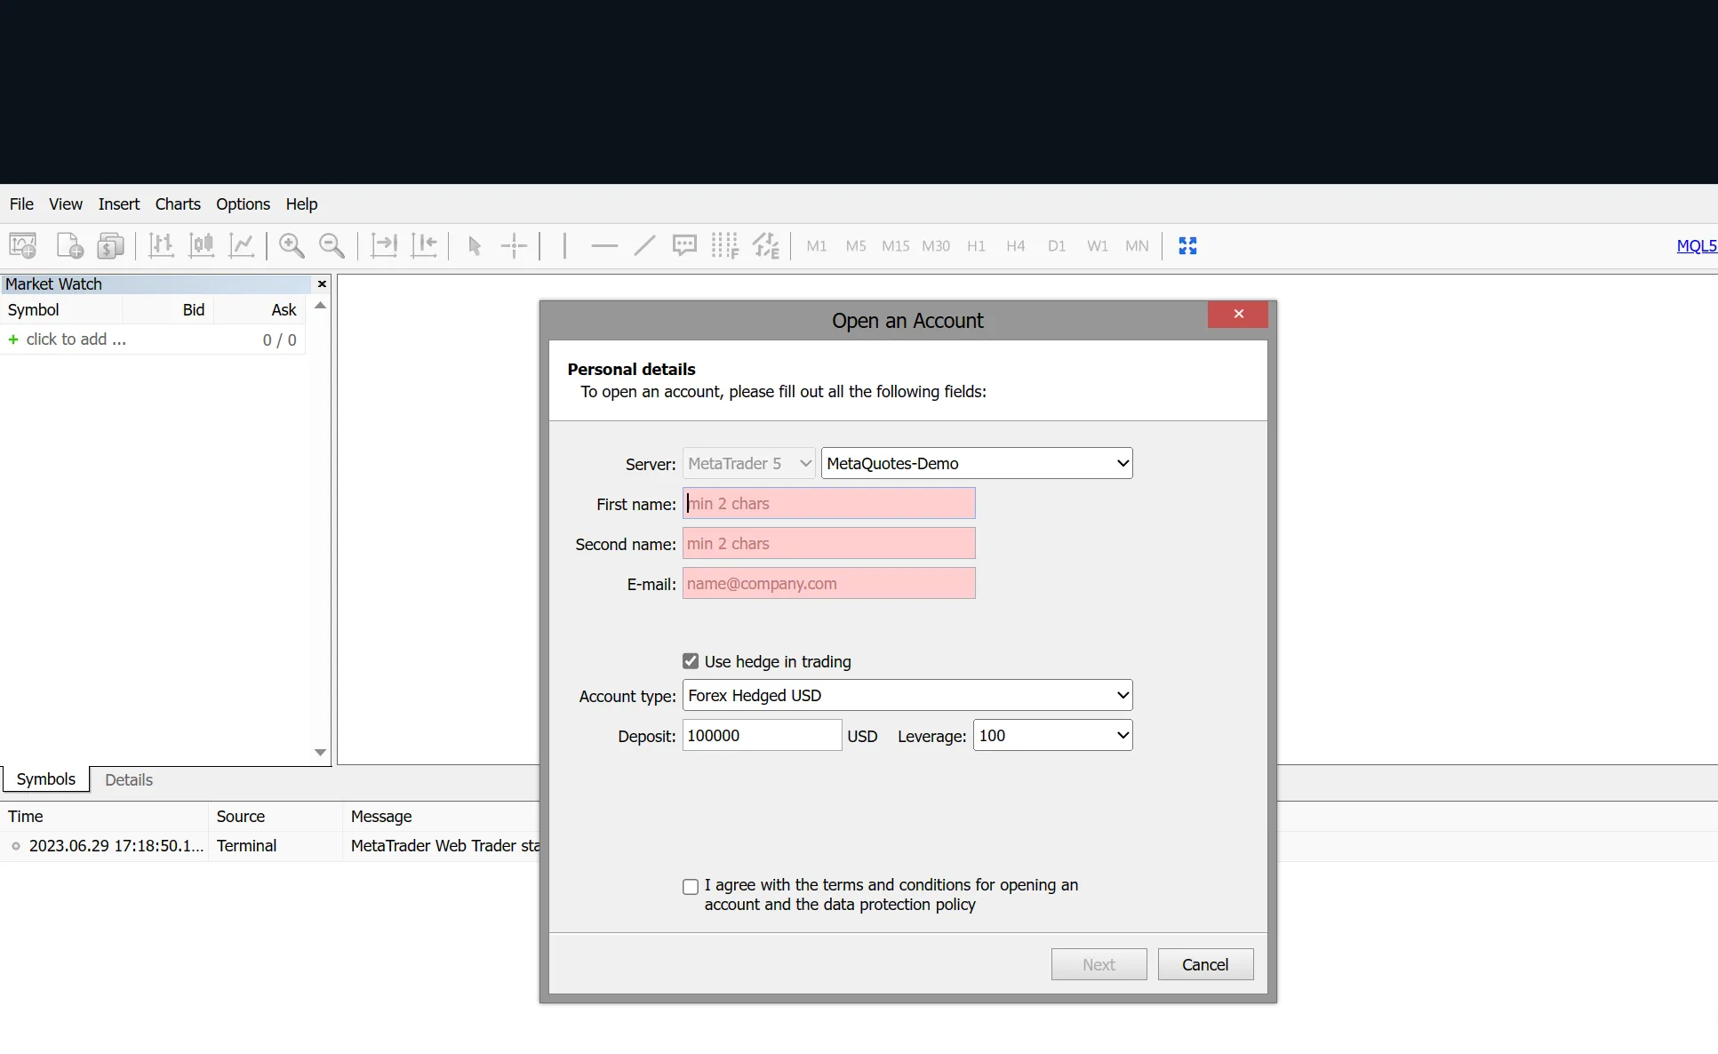Click the 'click to add ...' symbol row
The height and width of the screenshot is (1054, 1718).
click(153, 339)
